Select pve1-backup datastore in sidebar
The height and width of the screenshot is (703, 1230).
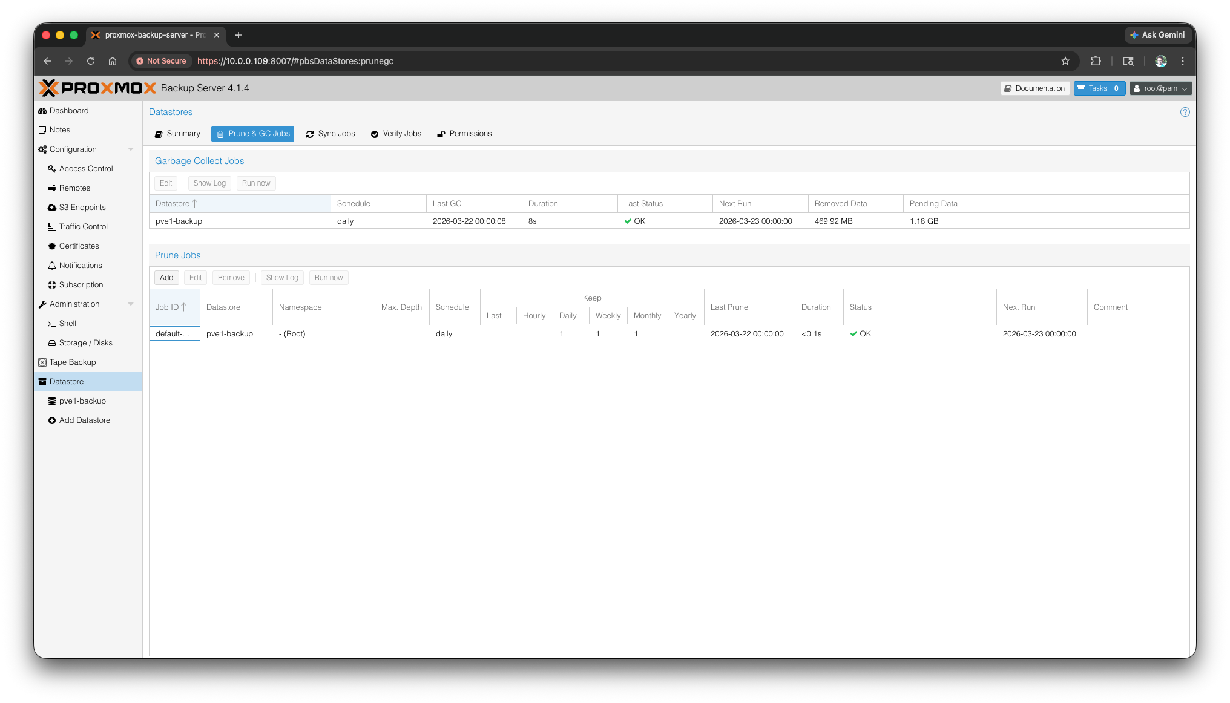82,401
